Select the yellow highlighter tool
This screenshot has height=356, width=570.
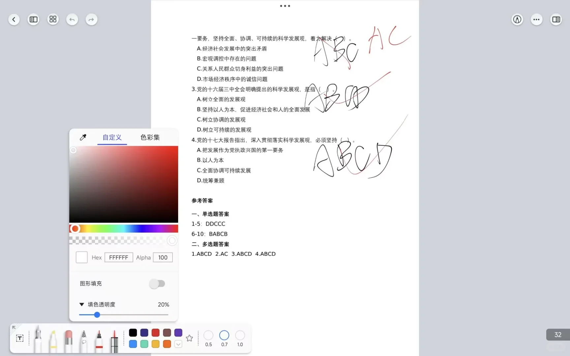[x=53, y=340]
